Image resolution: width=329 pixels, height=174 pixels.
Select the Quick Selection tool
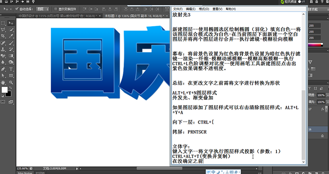click(11, 30)
